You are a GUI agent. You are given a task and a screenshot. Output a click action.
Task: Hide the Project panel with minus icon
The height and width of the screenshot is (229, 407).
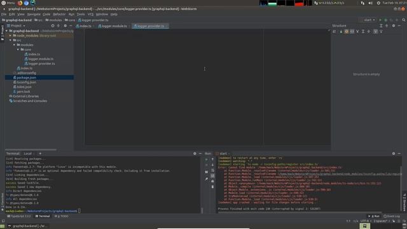click(71, 25)
